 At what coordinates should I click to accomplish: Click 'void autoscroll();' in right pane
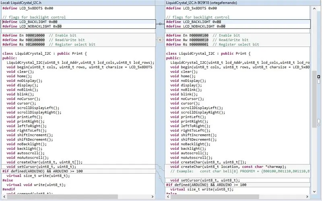(189, 153)
